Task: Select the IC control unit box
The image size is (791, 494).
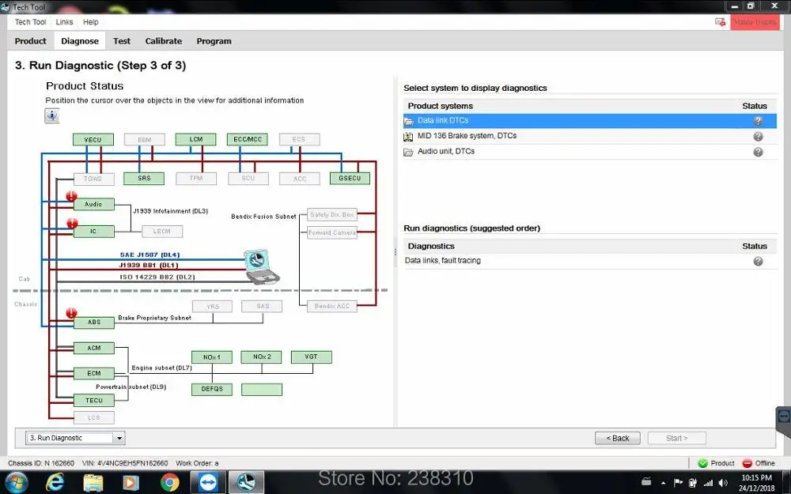Action: pyautogui.click(x=94, y=232)
